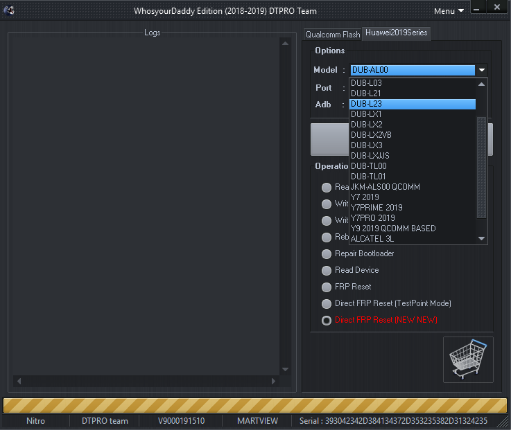
Task: Select DUB-L21 from model list
Action: (x=413, y=93)
